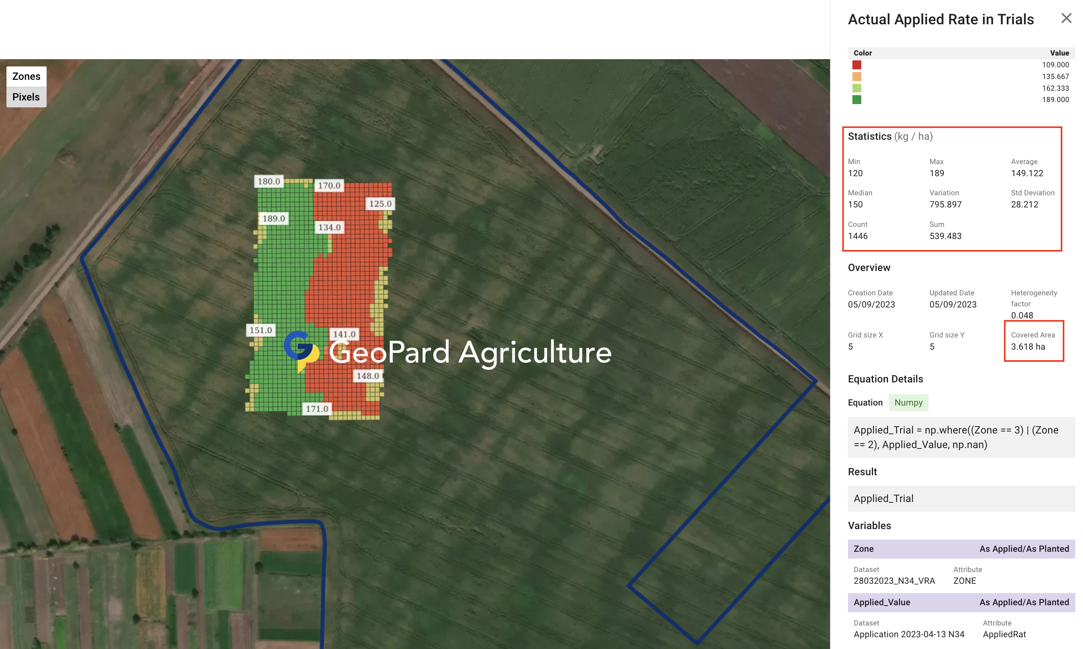Close the Actual Applied Rate panel
Image resolution: width=1083 pixels, height=649 pixels.
pyautogui.click(x=1066, y=18)
